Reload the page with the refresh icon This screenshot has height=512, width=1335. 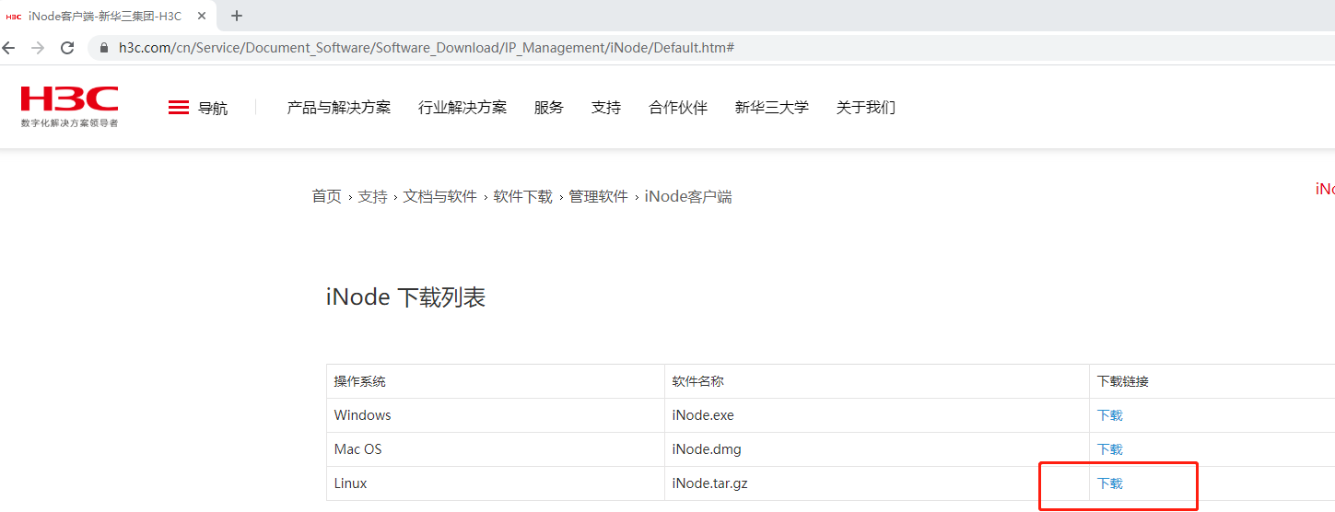[67, 48]
